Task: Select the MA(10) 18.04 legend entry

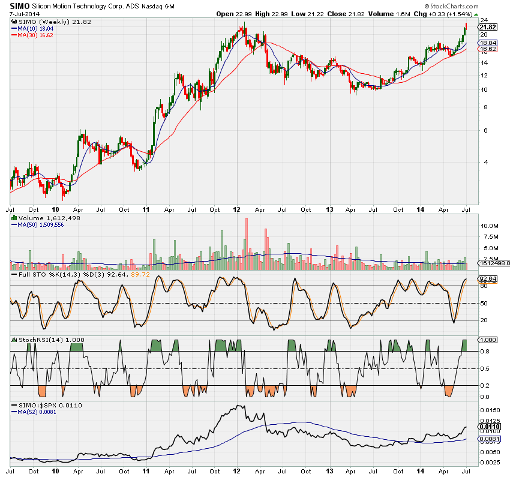Action: 35,29
